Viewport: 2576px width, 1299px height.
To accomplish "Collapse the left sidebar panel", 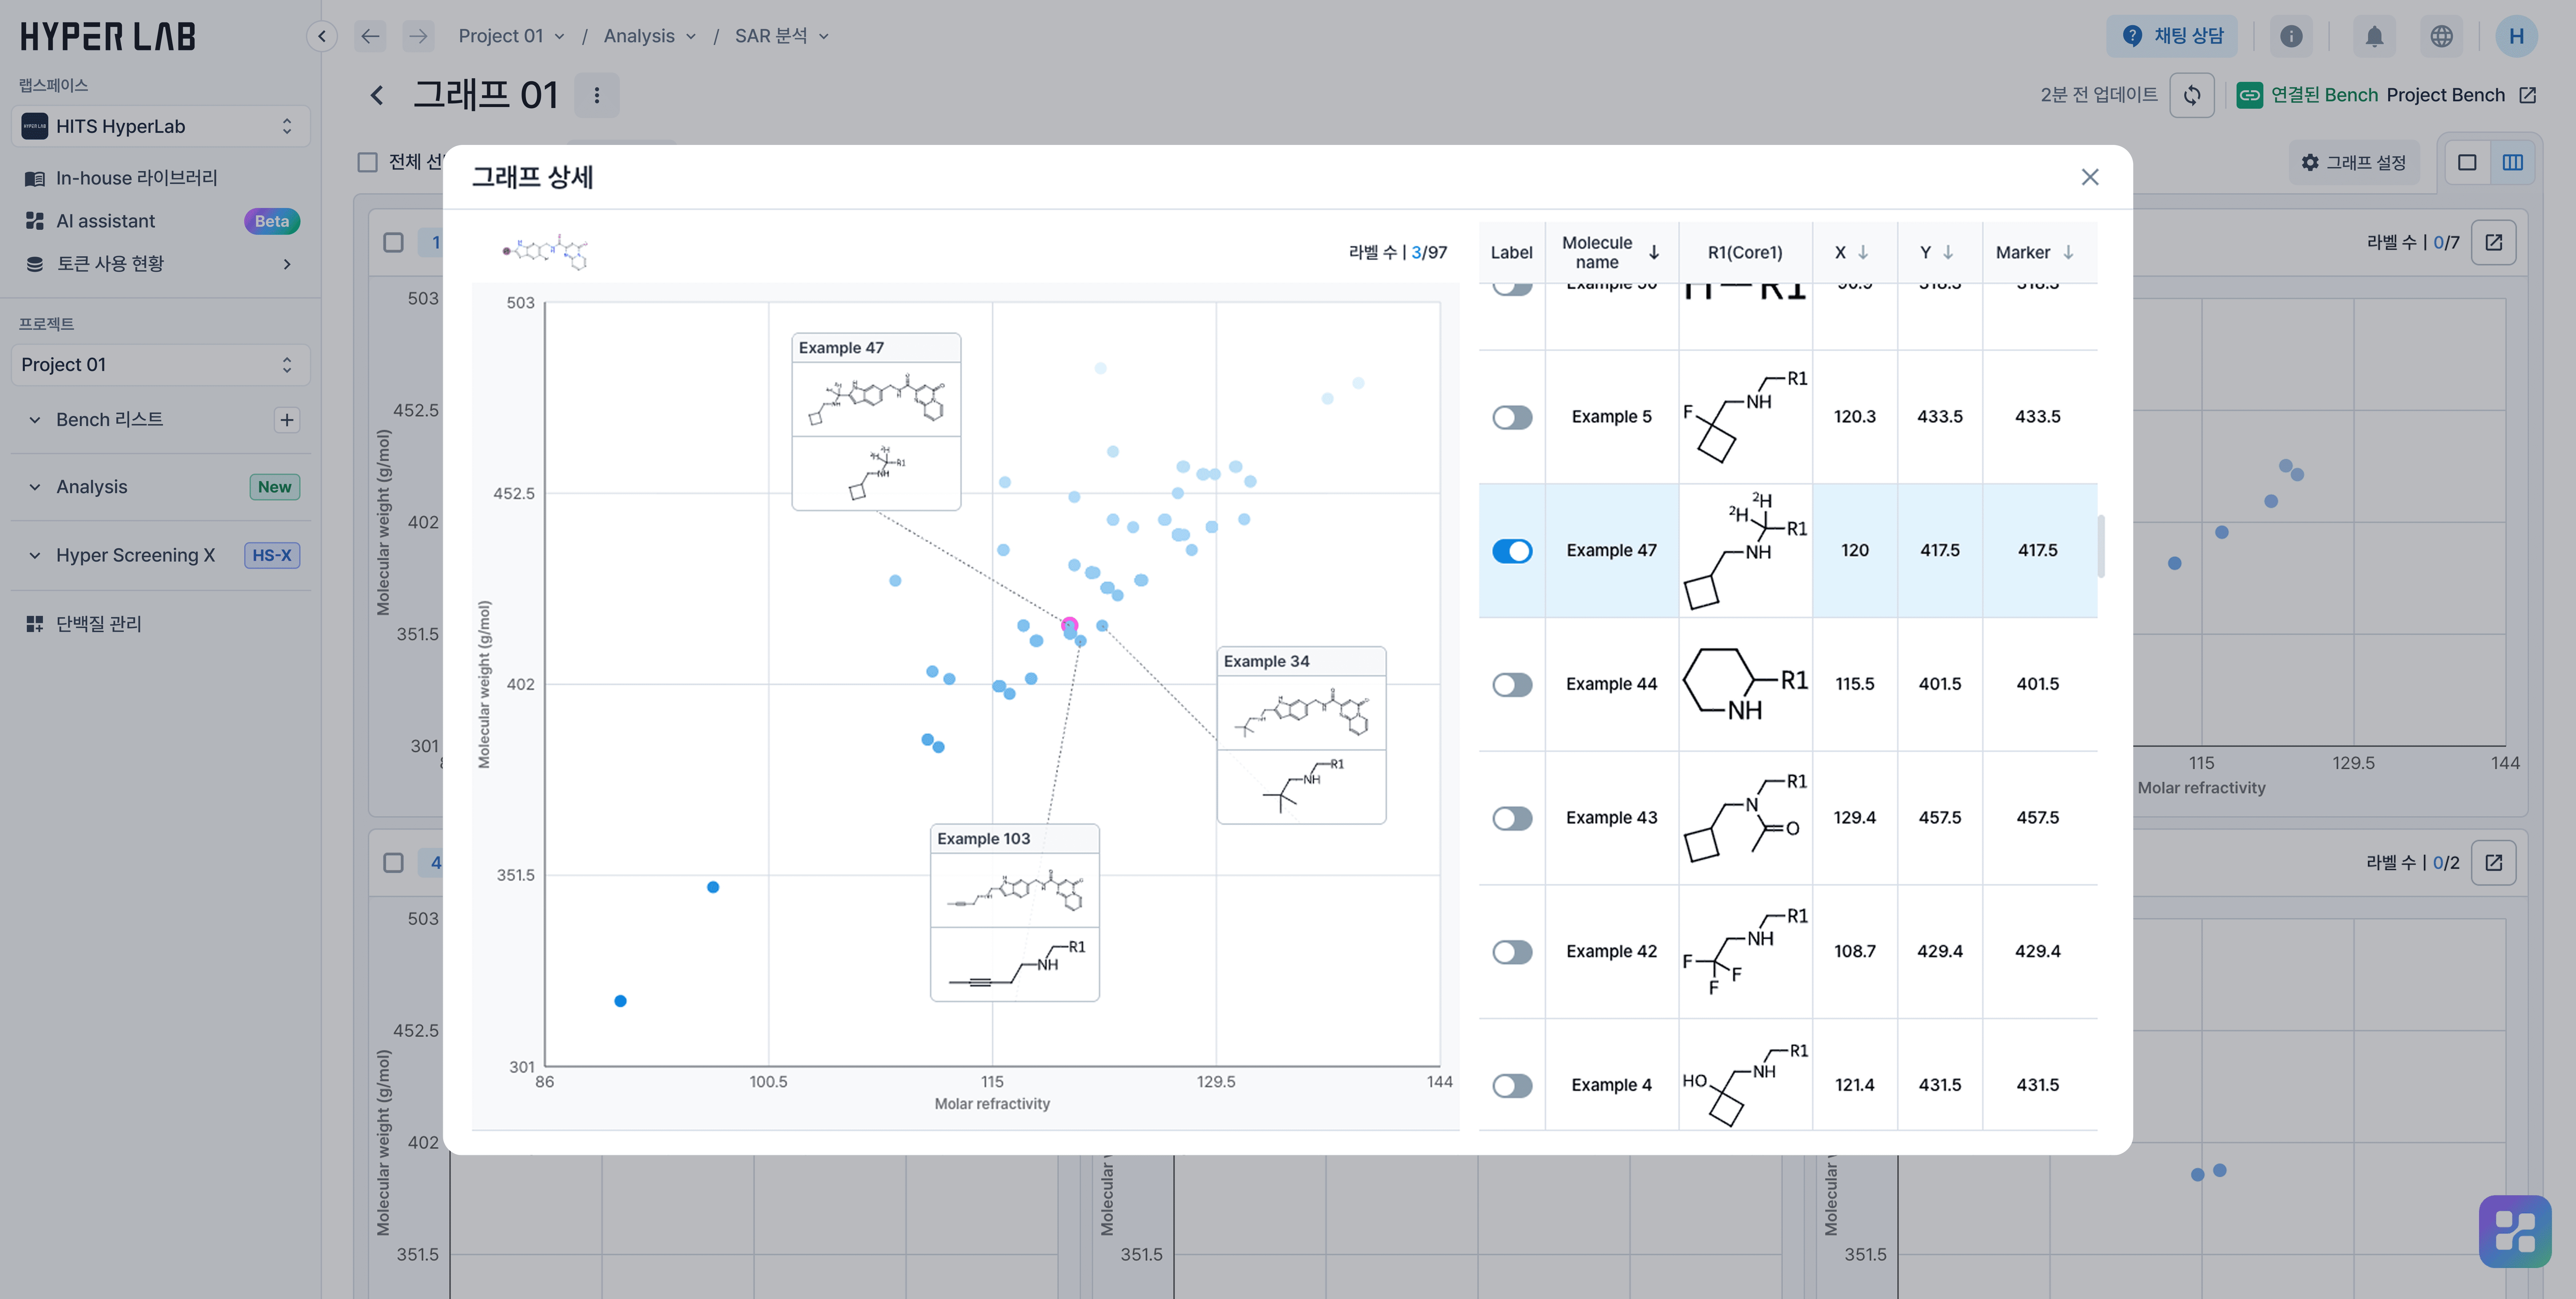I will click(321, 36).
